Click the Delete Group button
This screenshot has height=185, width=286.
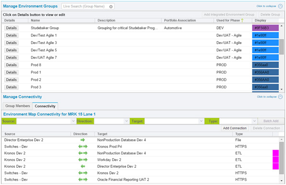coord(270,14)
